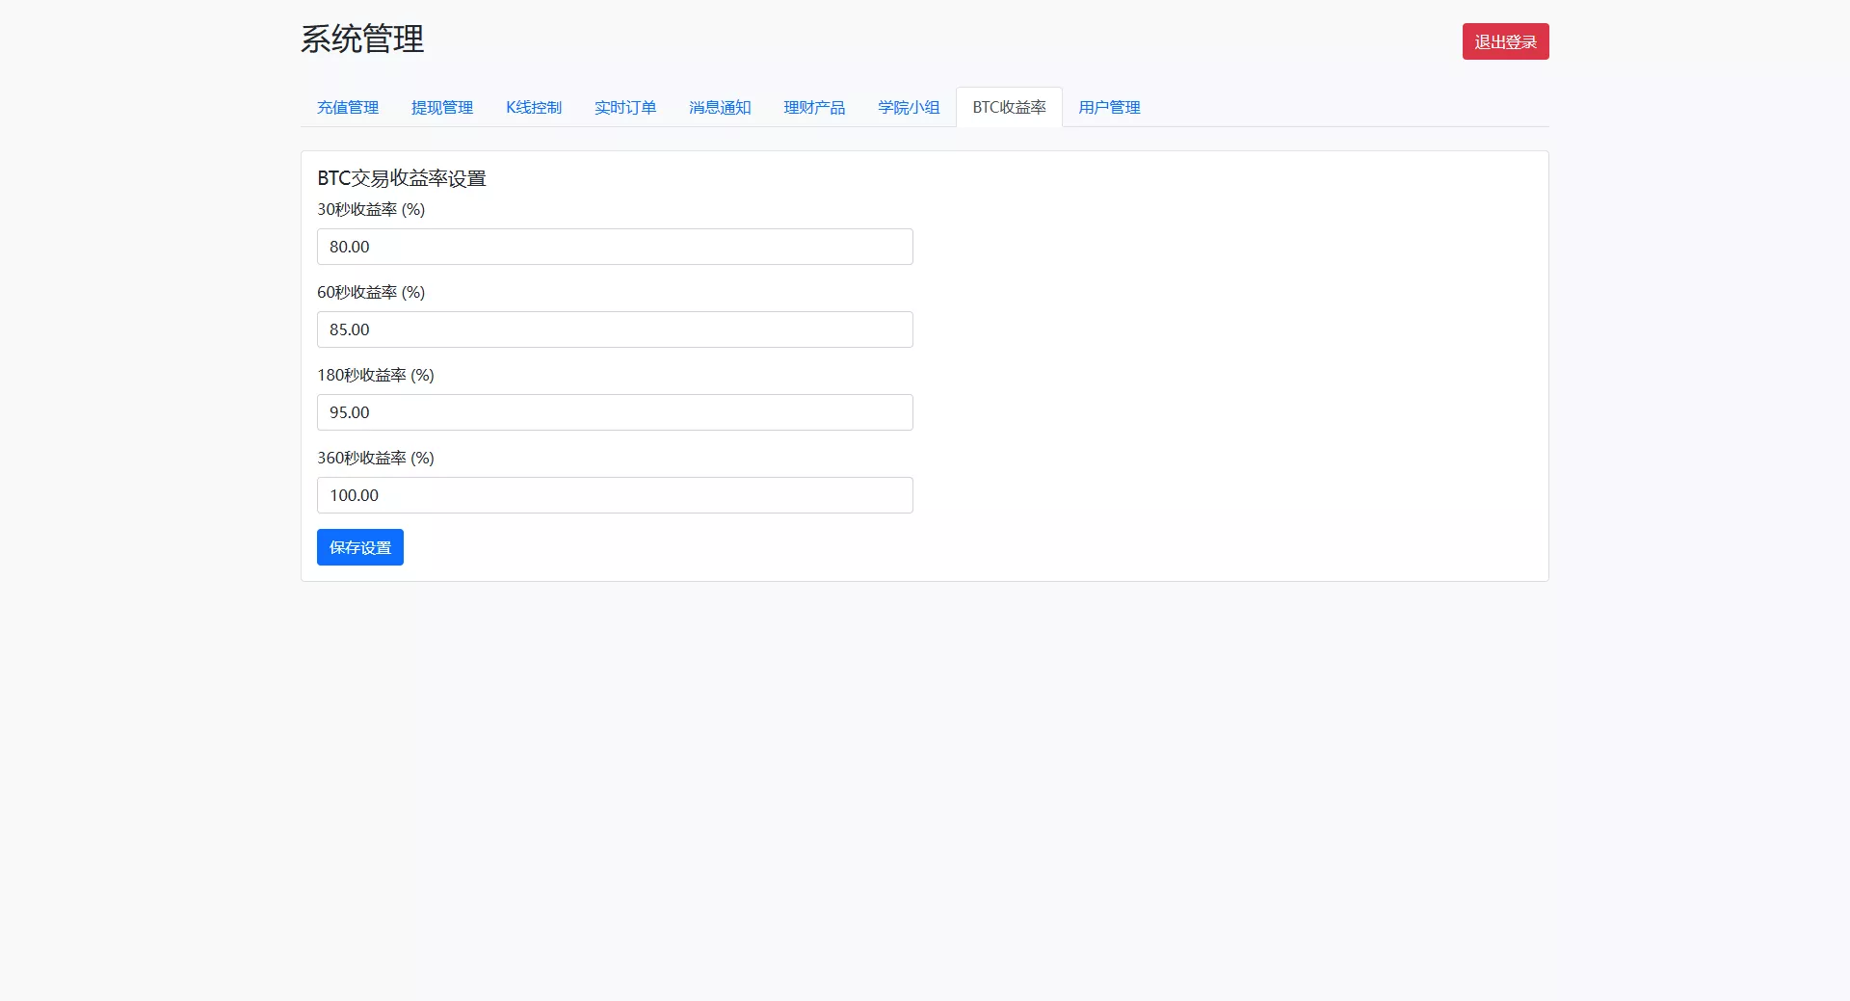Screen dimensions: 1850x1001
Task: Click the 360秒收益率 field showing 100.00
Action: coord(615,495)
